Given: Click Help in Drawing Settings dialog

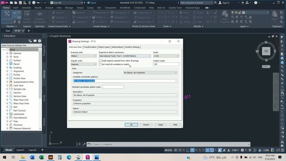Looking at the screenshot, I should tap(175, 125).
